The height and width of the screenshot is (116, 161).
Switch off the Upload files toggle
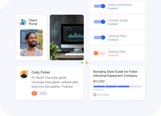coord(99,38)
